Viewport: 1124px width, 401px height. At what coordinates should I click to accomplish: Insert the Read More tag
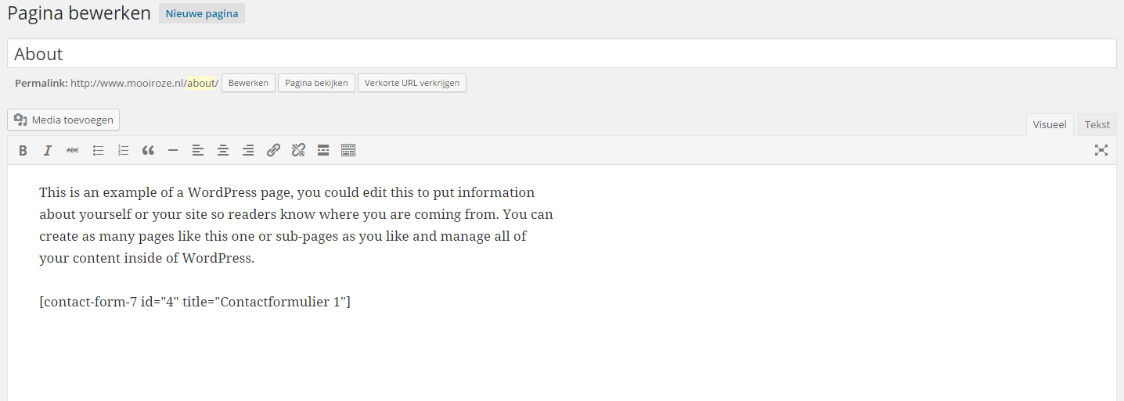pyautogui.click(x=323, y=150)
